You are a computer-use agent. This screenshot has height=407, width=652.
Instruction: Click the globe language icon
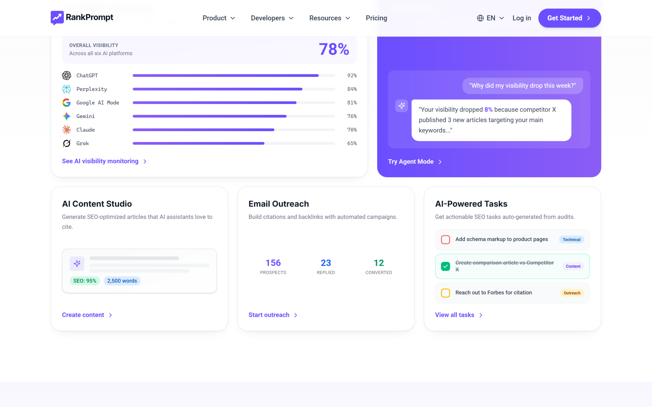point(480,18)
